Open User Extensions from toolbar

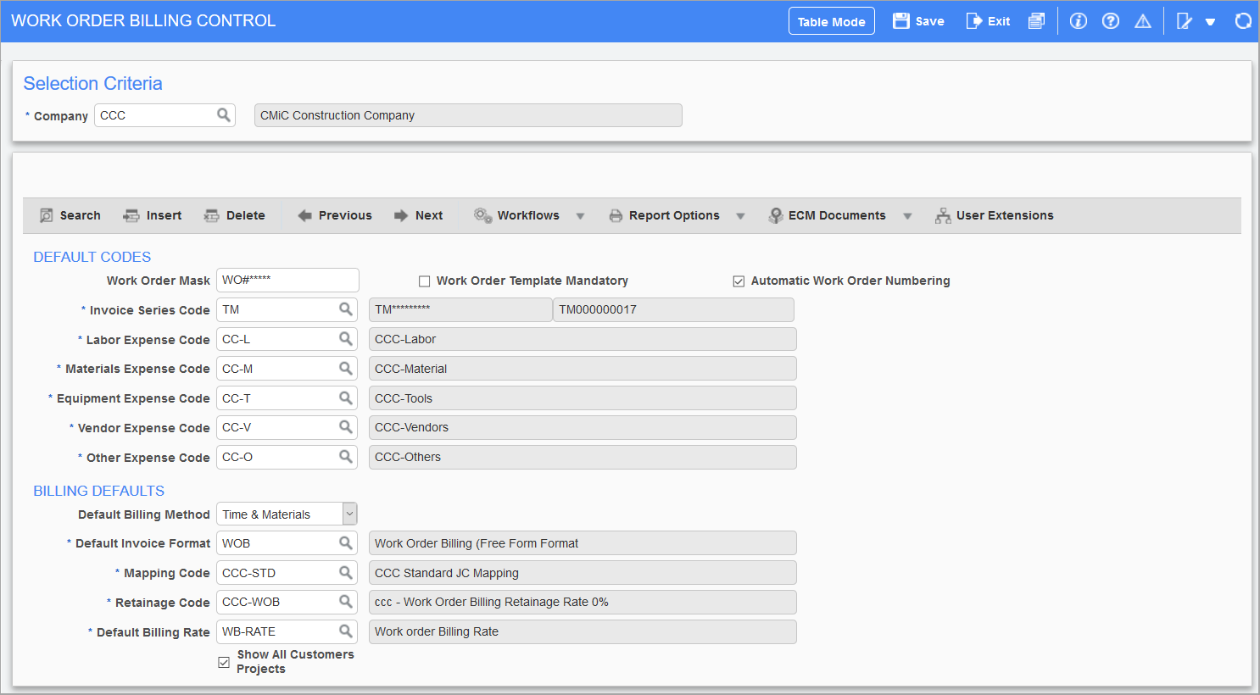point(995,216)
